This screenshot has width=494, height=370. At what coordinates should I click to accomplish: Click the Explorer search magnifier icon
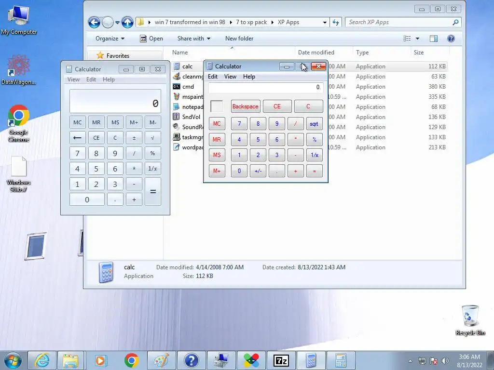455,22
